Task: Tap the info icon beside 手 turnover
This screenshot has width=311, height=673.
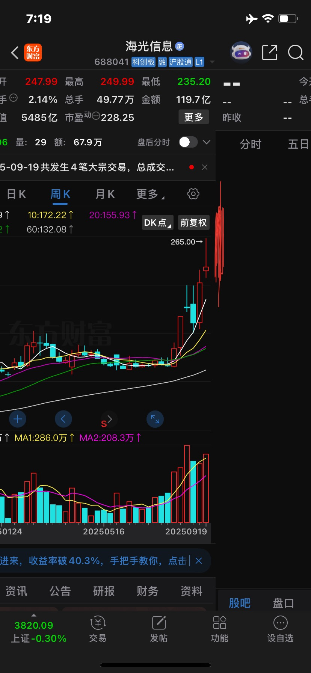Action: click(14, 98)
